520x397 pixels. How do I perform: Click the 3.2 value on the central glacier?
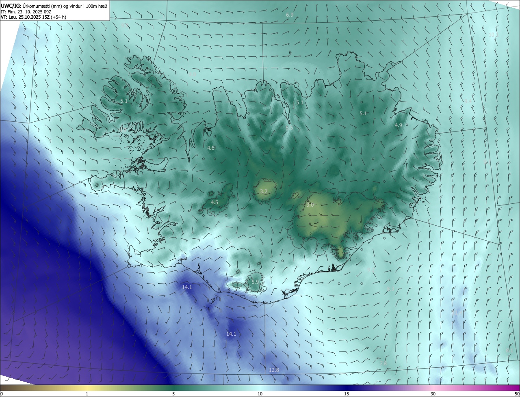(264, 191)
